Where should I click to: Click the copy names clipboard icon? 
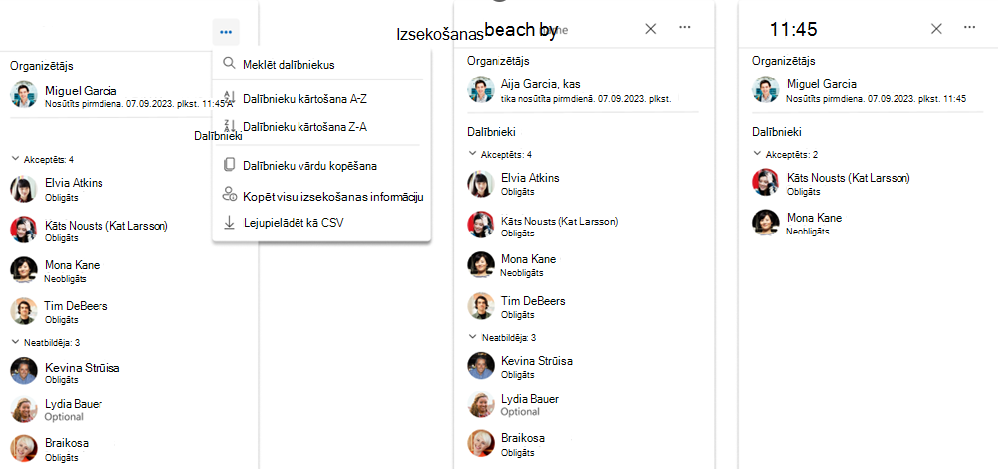click(229, 165)
